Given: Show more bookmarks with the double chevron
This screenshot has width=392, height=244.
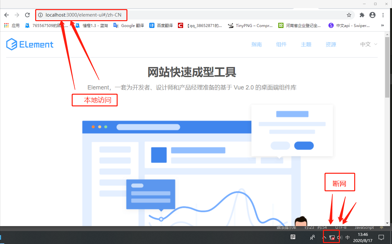Looking at the screenshot, I should tap(382, 25).
